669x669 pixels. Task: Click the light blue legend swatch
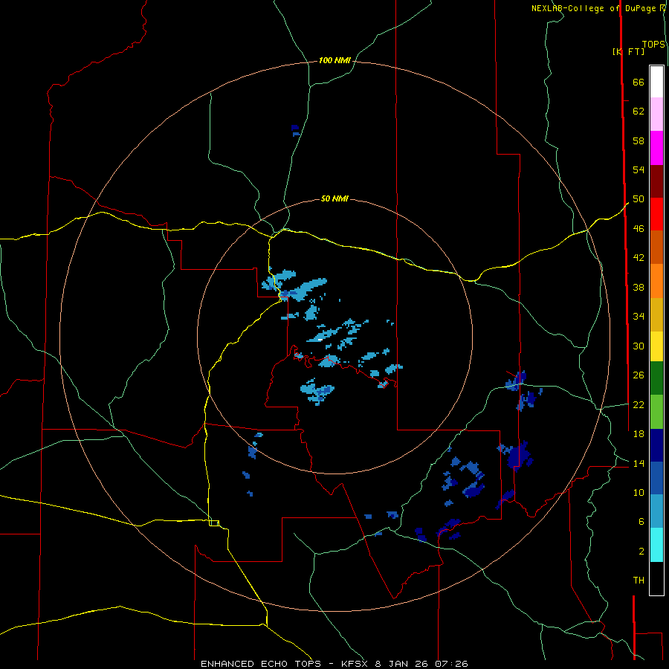coord(656,511)
